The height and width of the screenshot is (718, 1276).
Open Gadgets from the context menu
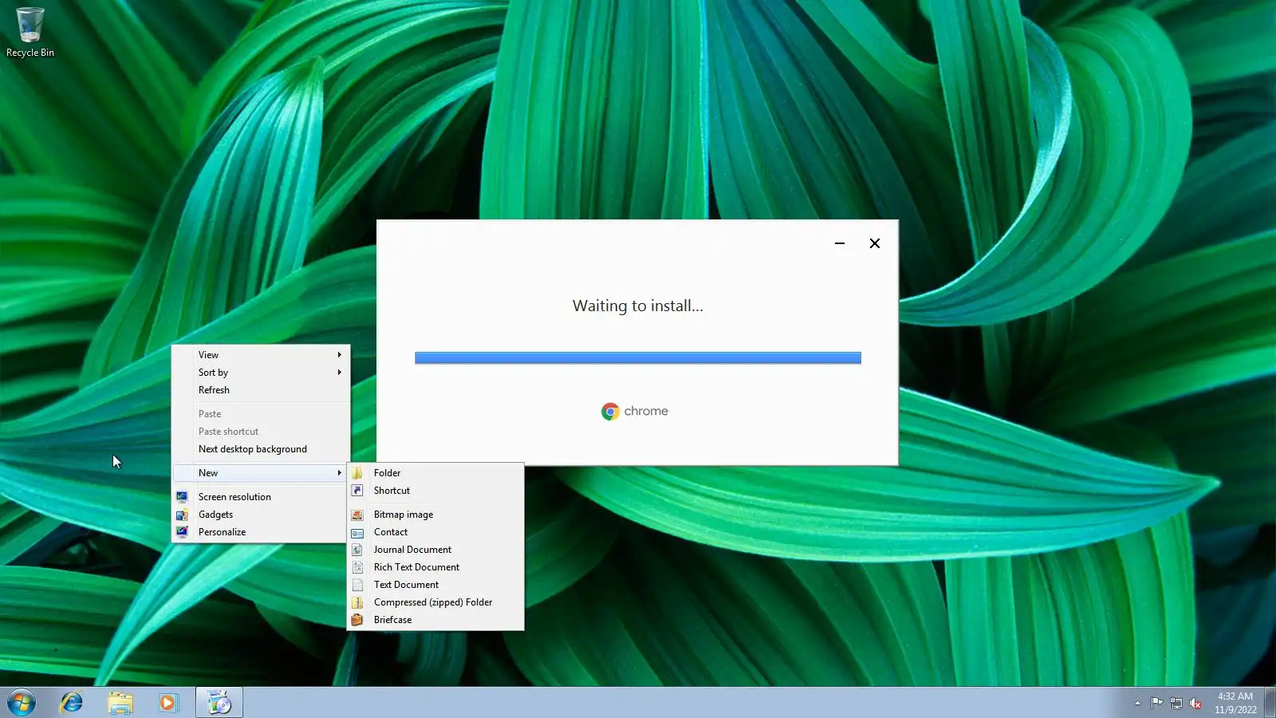(260, 515)
